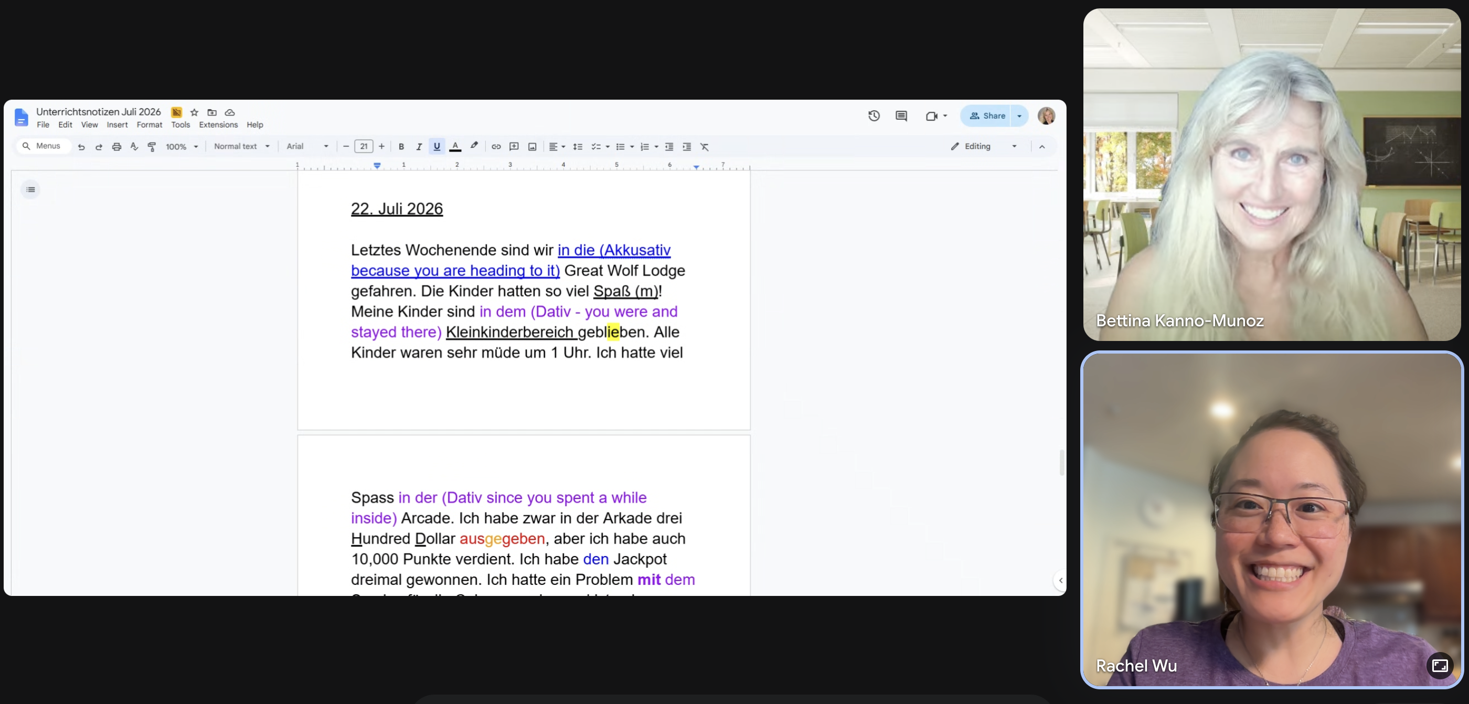Add a comment using the toolbar icon

coord(514,147)
